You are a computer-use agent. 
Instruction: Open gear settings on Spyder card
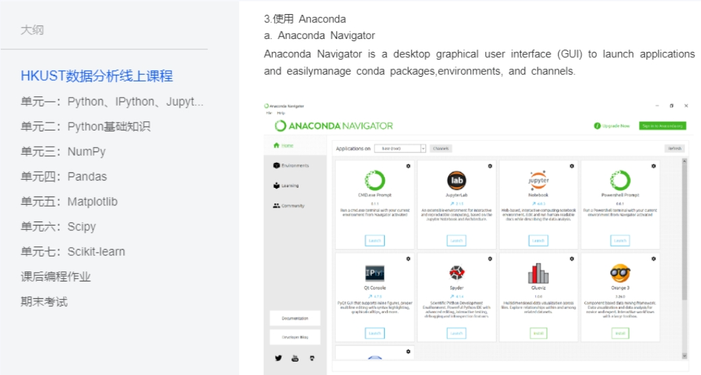[x=490, y=259]
